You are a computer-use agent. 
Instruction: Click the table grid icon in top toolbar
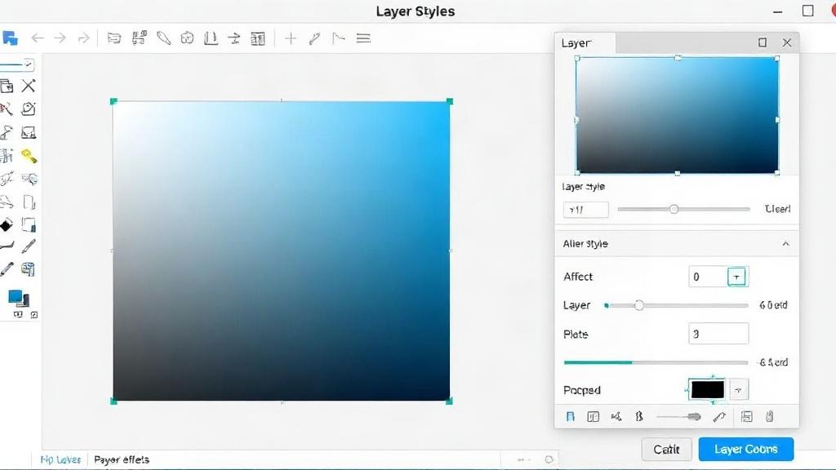pos(258,38)
